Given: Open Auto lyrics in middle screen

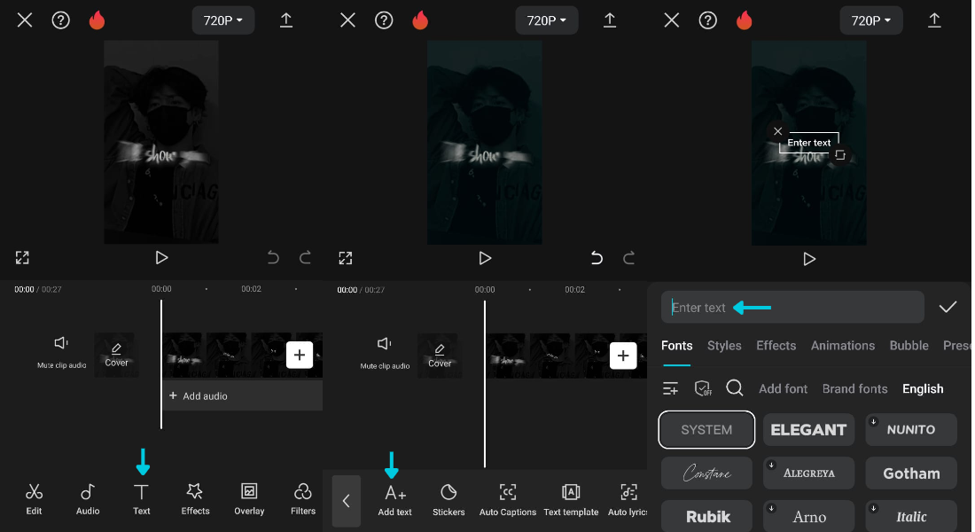Looking at the screenshot, I should (628, 500).
